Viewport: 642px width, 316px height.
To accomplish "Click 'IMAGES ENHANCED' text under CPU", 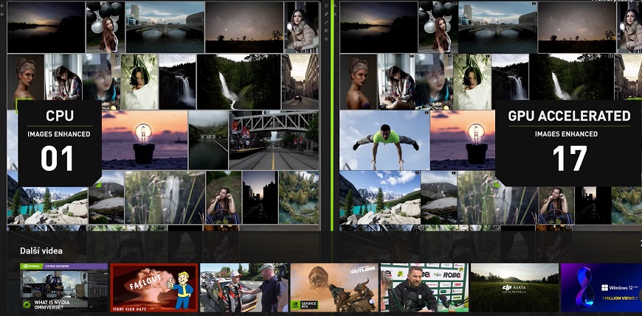I will 59,134.
